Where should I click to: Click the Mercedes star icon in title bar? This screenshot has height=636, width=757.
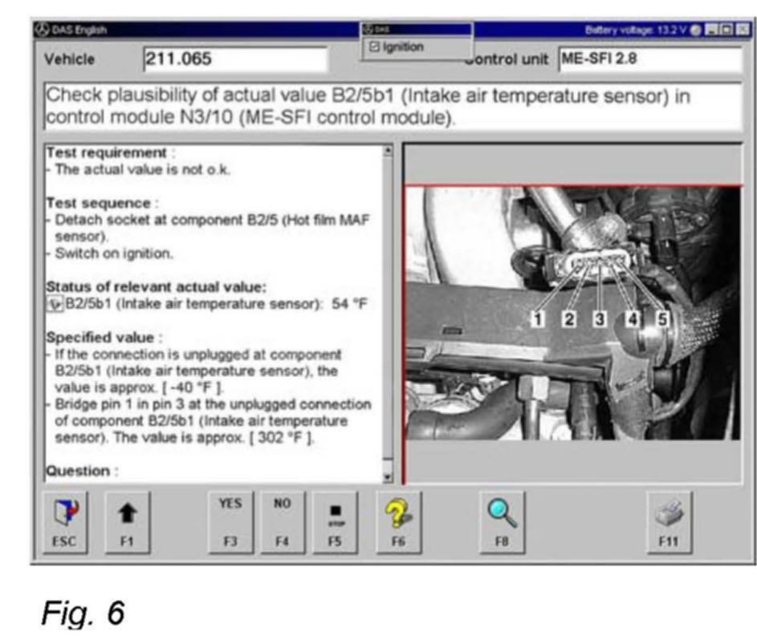point(43,30)
